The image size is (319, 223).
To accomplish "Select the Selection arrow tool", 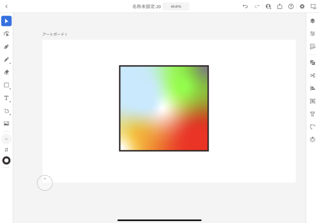I will point(6,21).
